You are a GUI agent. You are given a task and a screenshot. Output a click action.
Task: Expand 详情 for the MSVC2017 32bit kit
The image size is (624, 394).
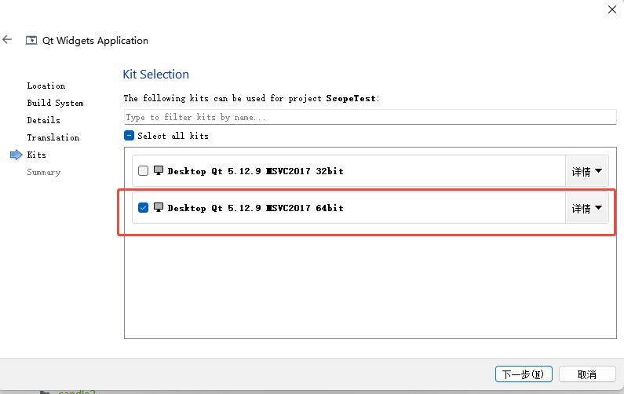point(586,170)
